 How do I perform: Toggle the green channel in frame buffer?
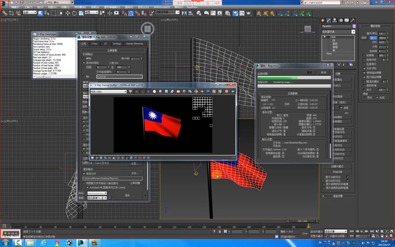(143, 91)
